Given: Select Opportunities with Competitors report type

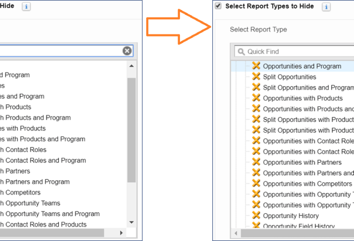Looking at the screenshot, I should pos(307,184).
